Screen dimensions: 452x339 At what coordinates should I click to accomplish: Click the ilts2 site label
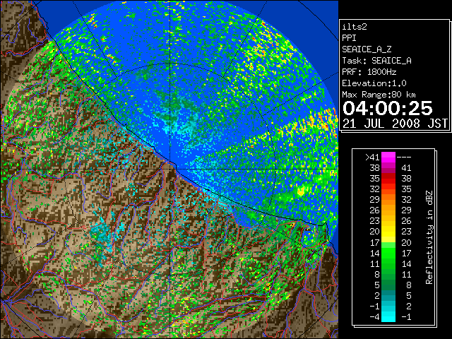point(355,27)
